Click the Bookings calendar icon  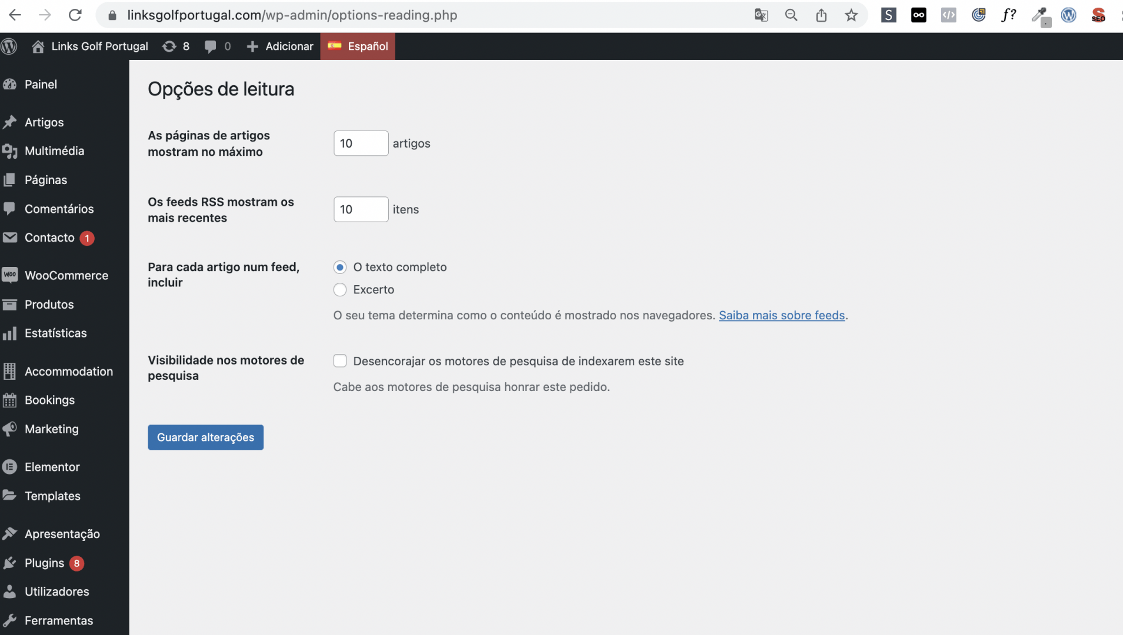9,400
